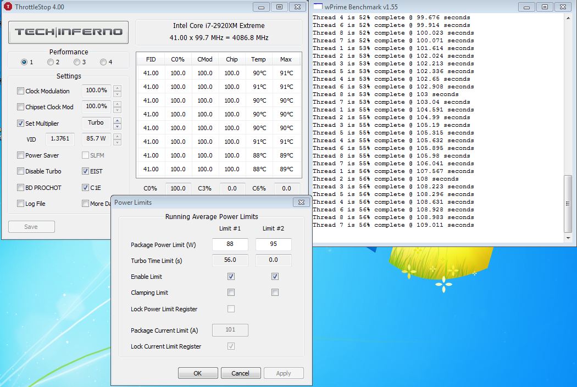Enable BD PROCHOT checkbox
This screenshot has width=577, height=387.
21,187
